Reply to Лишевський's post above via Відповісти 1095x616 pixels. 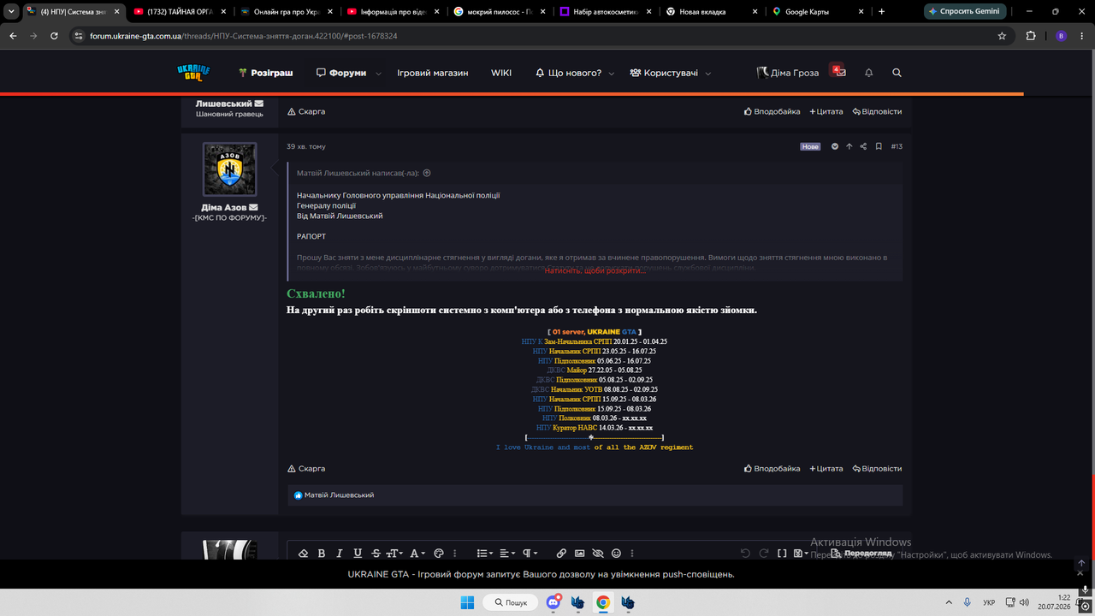tap(877, 111)
